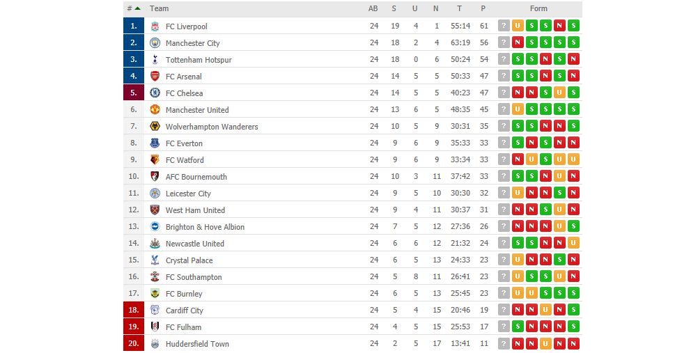
Task: Click the Wolverhampton Wanderers wolf crest
Action: tap(155, 127)
